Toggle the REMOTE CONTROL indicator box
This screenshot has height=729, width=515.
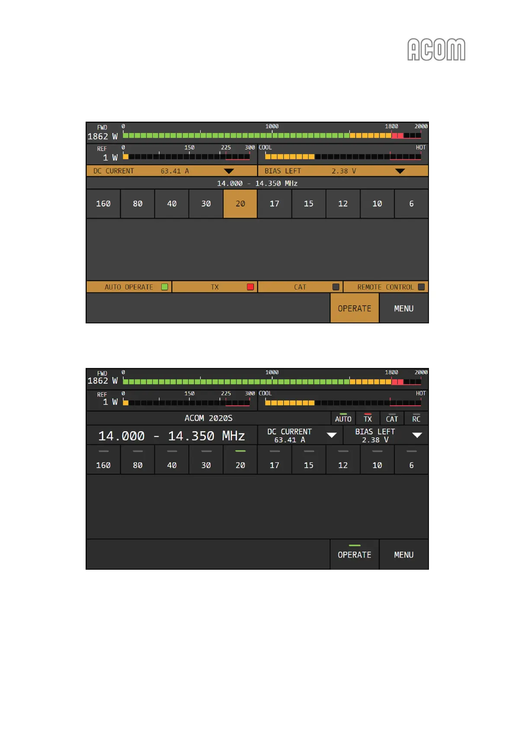421,287
